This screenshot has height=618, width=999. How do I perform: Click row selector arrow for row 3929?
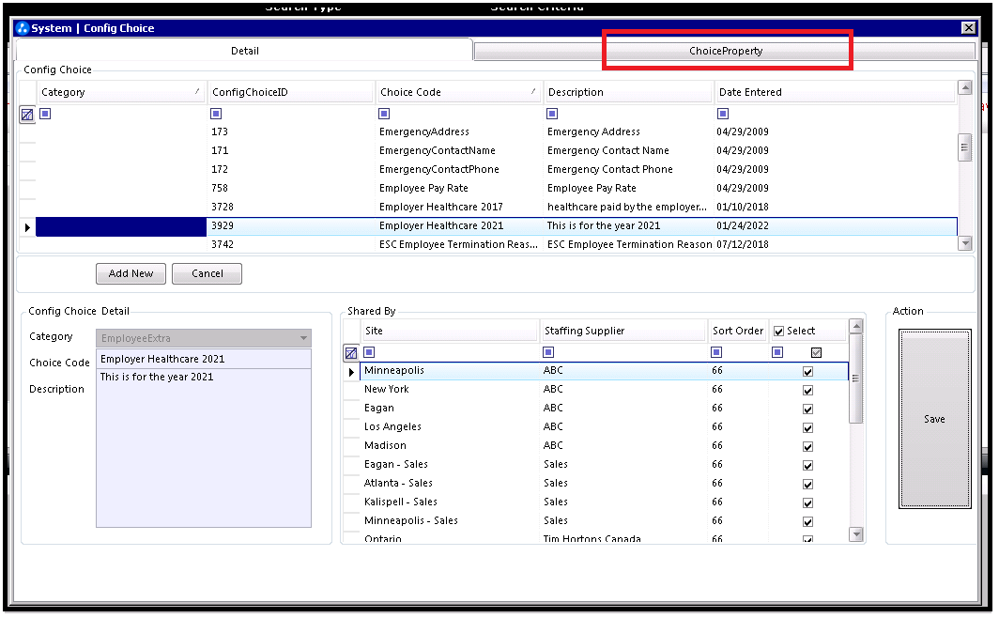27,227
